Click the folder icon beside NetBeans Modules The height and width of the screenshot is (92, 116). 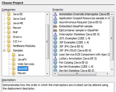9,46
